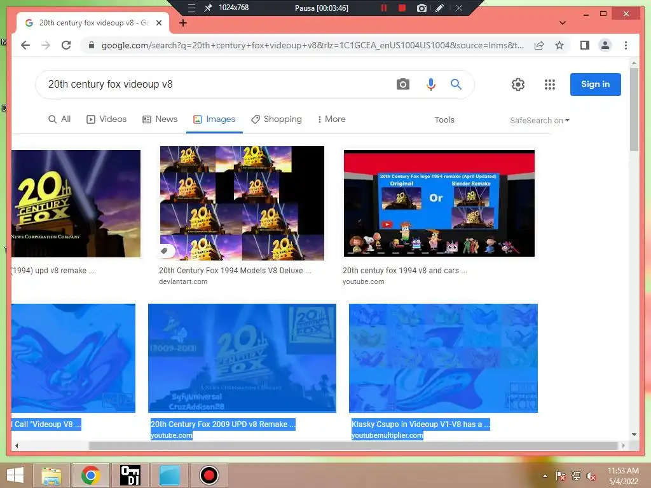This screenshot has width=651, height=488.
Task: Click scrollbar down arrow
Action: pos(634,435)
